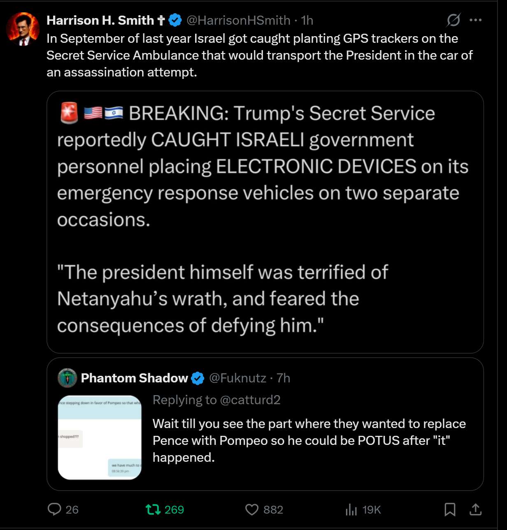The height and width of the screenshot is (530, 507).
Task: Open Harrison H. Smith's profile avatar
Action: [x=23, y=29]
